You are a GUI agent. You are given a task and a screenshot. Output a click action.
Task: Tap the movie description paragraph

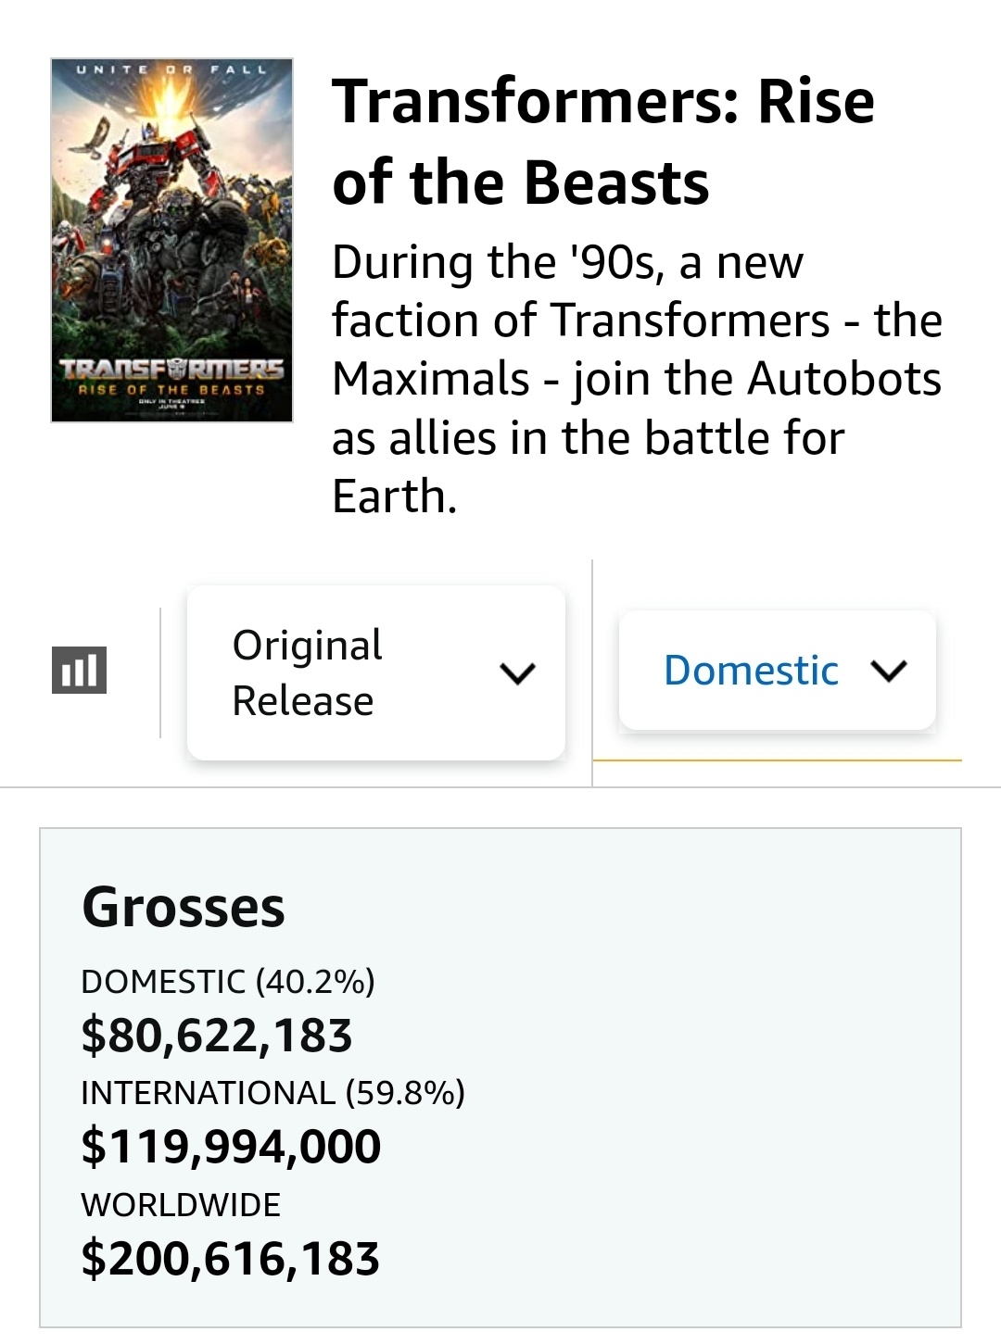[637, 379]
